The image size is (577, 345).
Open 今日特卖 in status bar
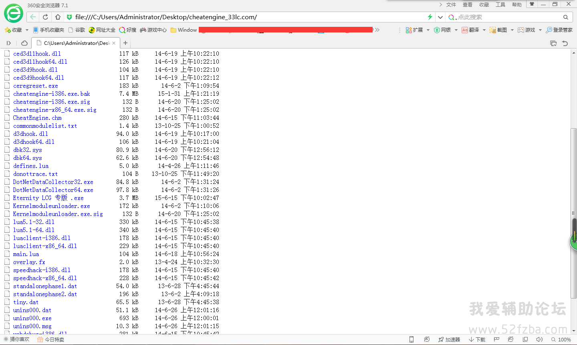point(50,339)
